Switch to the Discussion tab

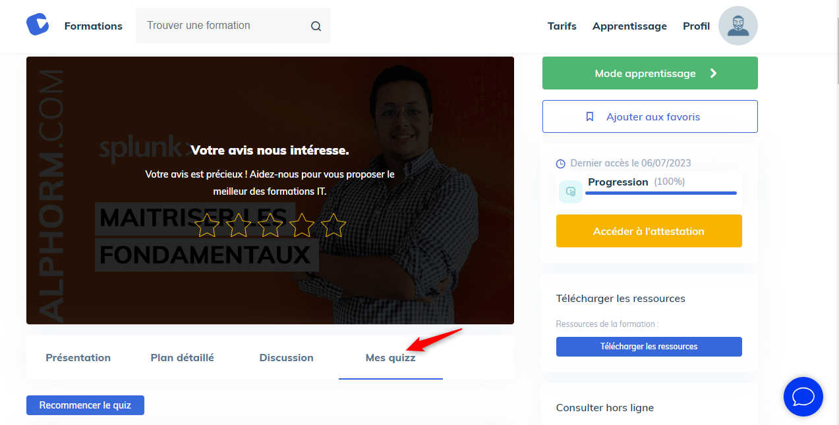[x=287, y=358]
